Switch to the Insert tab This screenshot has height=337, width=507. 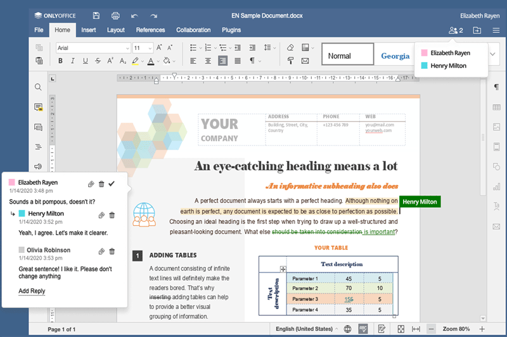89,30
